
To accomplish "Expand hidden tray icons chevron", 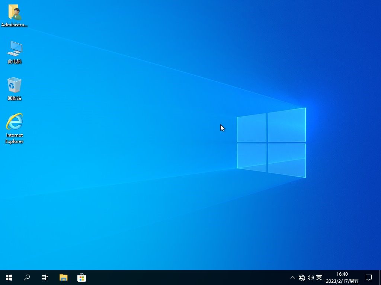I will coord(293,278).
